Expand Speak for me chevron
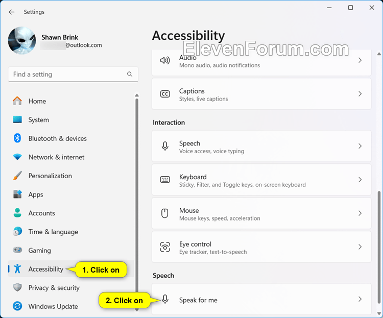383x318 pixels. coord(360,299)
